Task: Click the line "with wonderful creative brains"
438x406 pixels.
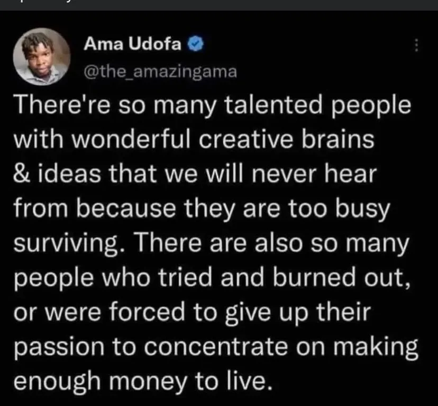Action: coord(194,140)
